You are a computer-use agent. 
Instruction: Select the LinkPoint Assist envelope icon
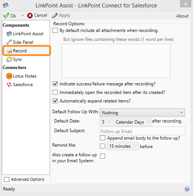[9, 34]
